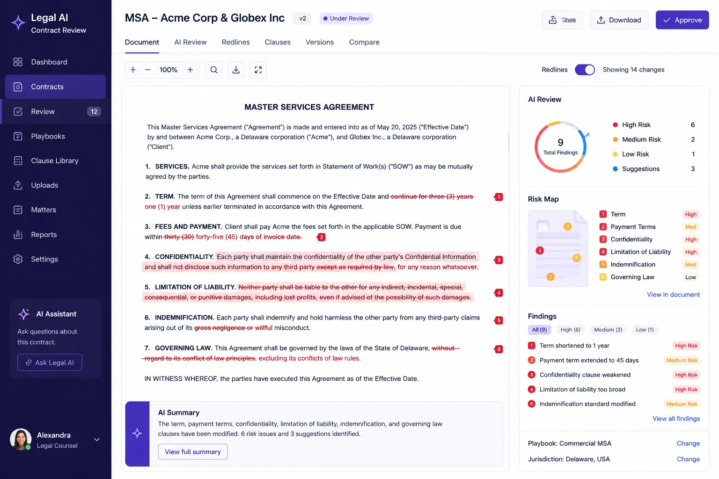
Task: Switch to the AI Review tab
Action: [x=190, y=42]
